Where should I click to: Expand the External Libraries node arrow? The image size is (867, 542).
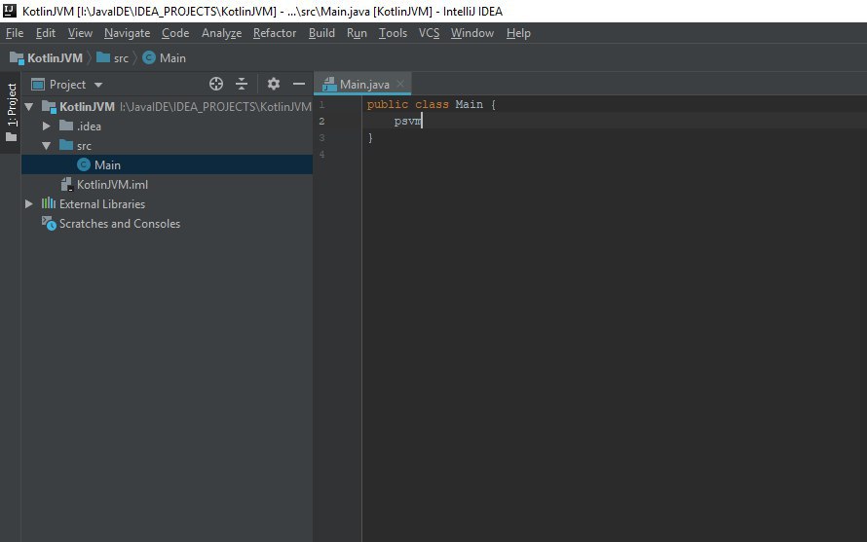pyautogui.click(x=29, y=204)
